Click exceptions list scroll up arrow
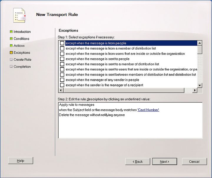212x178 pixels. (x=200, y=43)
